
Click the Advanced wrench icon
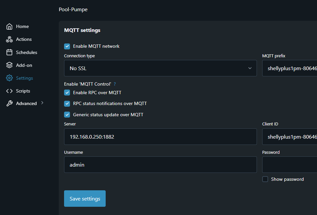point(10,103)
